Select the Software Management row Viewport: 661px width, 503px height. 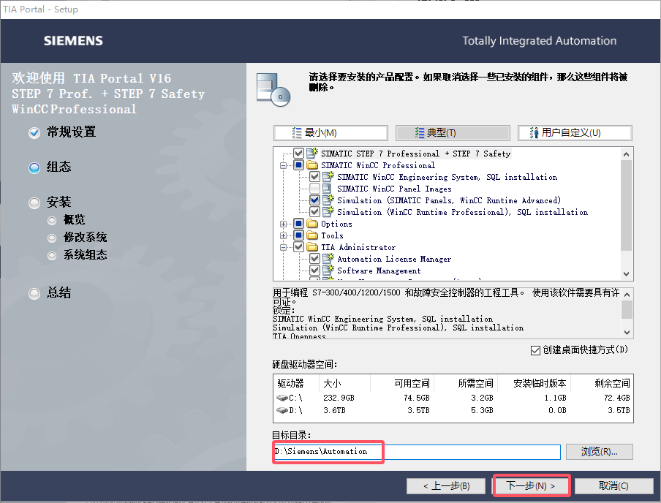pyautogui.click(x=379, y=271)
